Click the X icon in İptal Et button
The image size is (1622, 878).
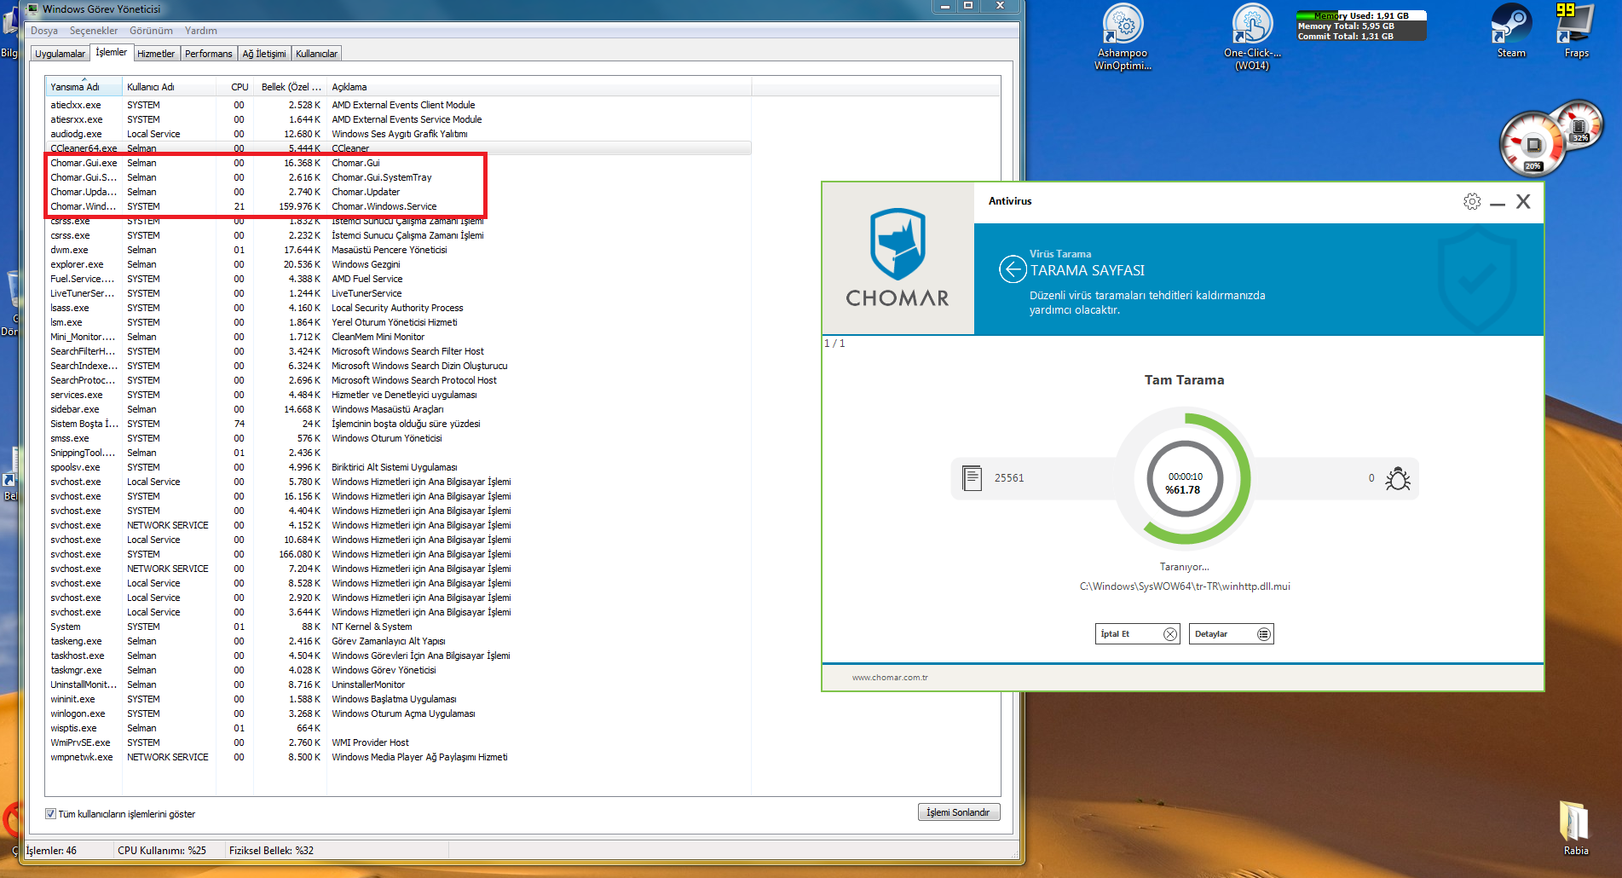[1170, 634]
